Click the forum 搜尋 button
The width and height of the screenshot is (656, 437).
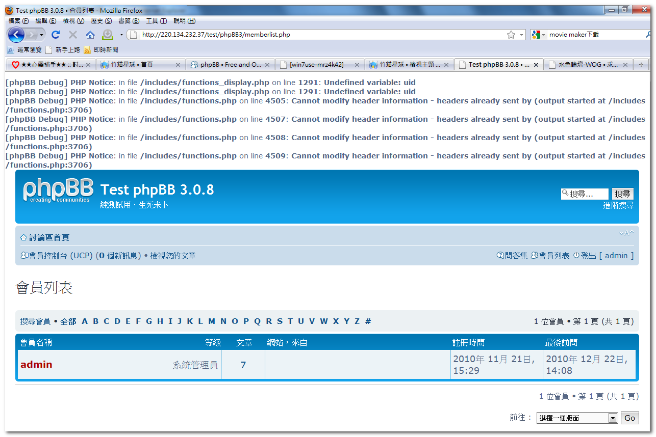pyautogui.click(x=623, y=194)
